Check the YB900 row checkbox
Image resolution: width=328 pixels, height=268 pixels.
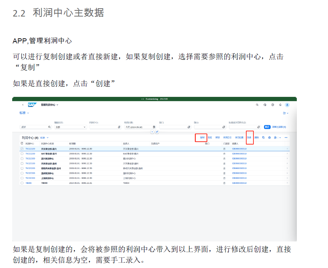[x=22, y=183]
